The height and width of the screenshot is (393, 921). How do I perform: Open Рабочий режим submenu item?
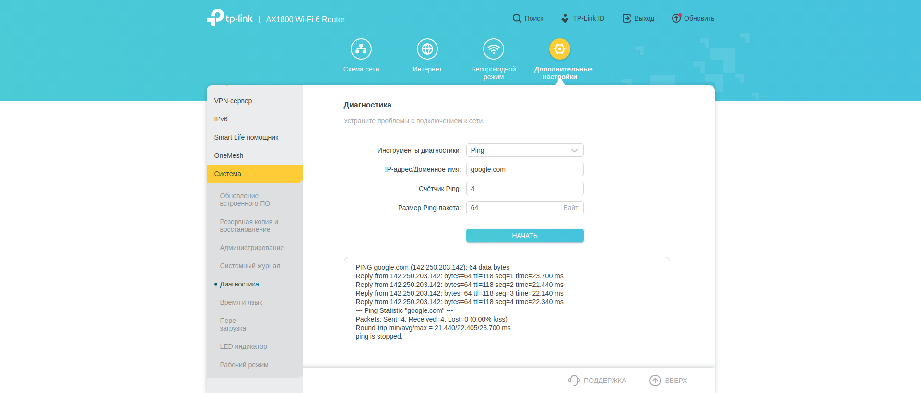coord(244,365)
